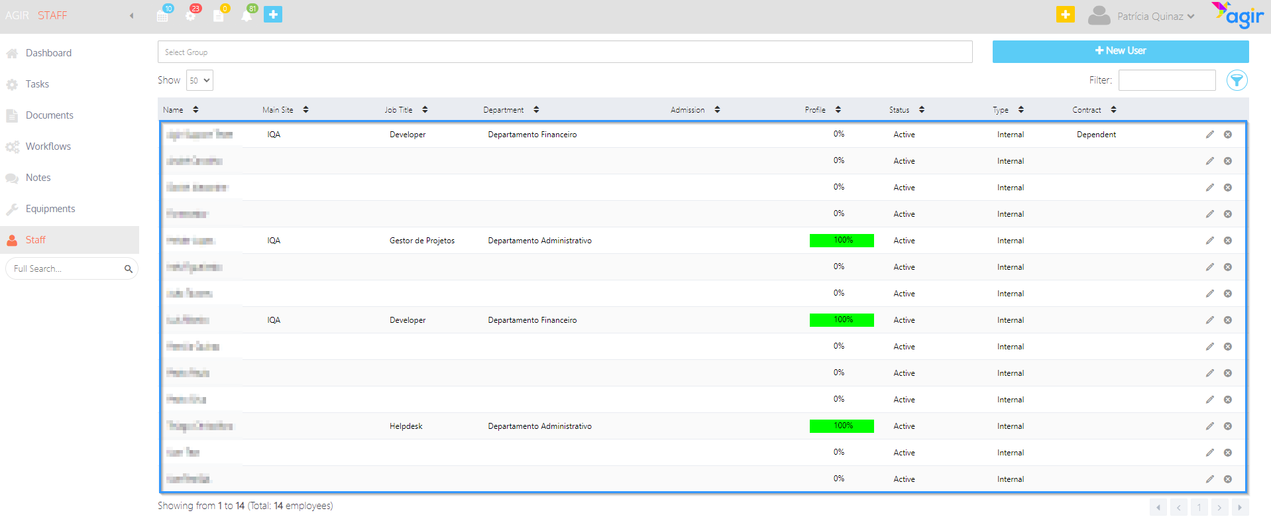The height and width of the screenshot is (523, 1271).
Task: Go to page 1 in pagination
Action: tap(1199, 508)
